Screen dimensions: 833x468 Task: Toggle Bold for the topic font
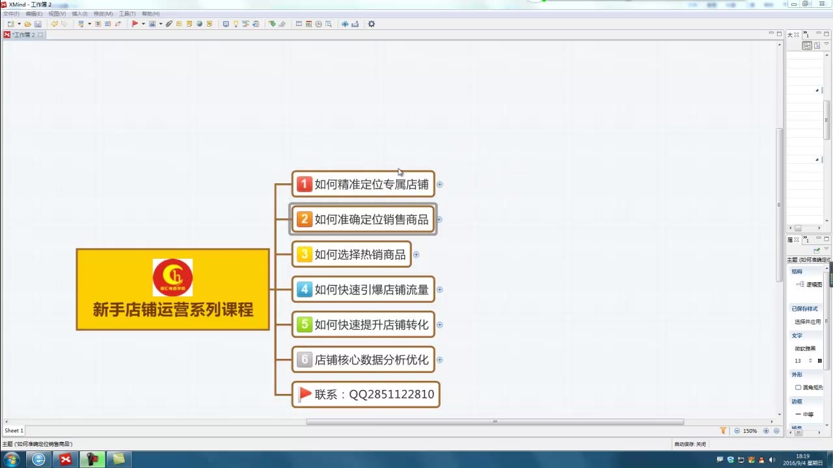pos(819,361)
